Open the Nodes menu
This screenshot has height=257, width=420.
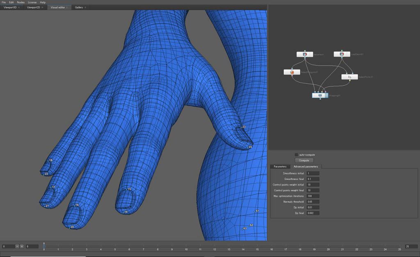click(21, 2)
